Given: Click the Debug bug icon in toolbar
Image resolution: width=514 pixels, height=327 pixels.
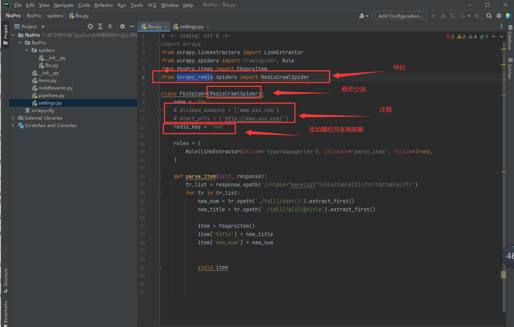Looking at the screenshot, I should pos(443,16).
